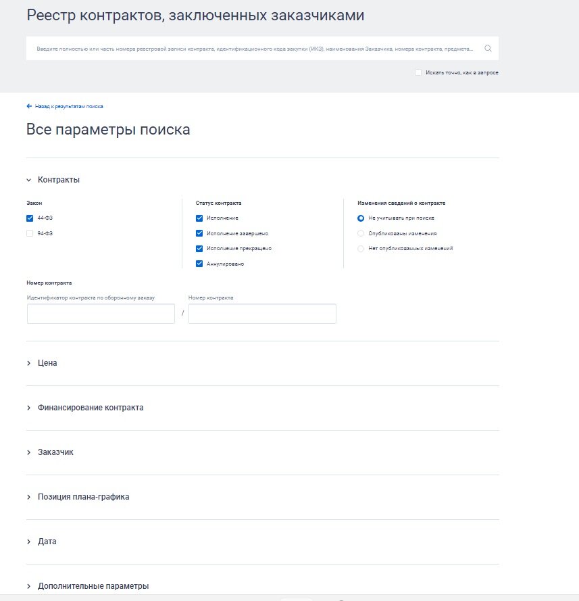Disable 'Исполнение завершено' checkbox
Viewport: 579px width, 601px height.
tap(199, 233)
